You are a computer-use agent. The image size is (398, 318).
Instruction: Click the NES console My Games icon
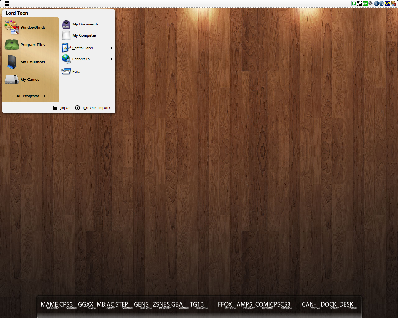[12, 79]
